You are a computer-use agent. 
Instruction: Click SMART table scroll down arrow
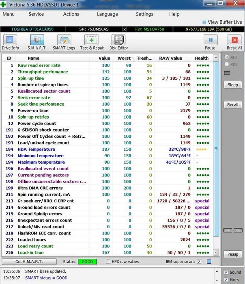[216, 252]
